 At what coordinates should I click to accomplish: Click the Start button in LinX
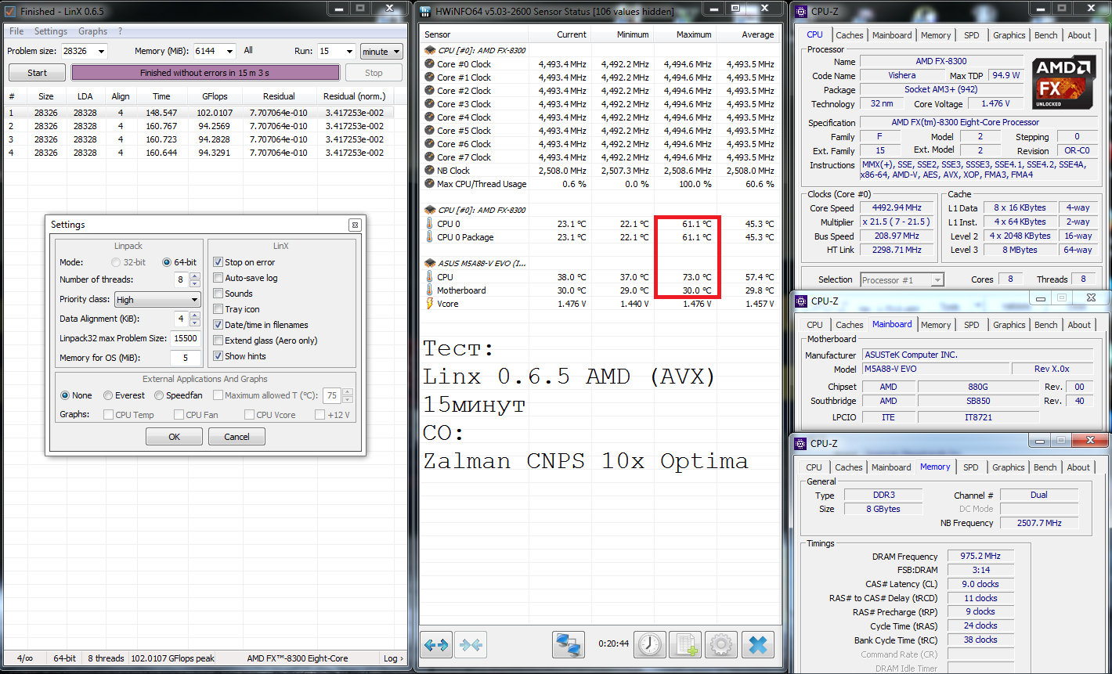(37, 73)
